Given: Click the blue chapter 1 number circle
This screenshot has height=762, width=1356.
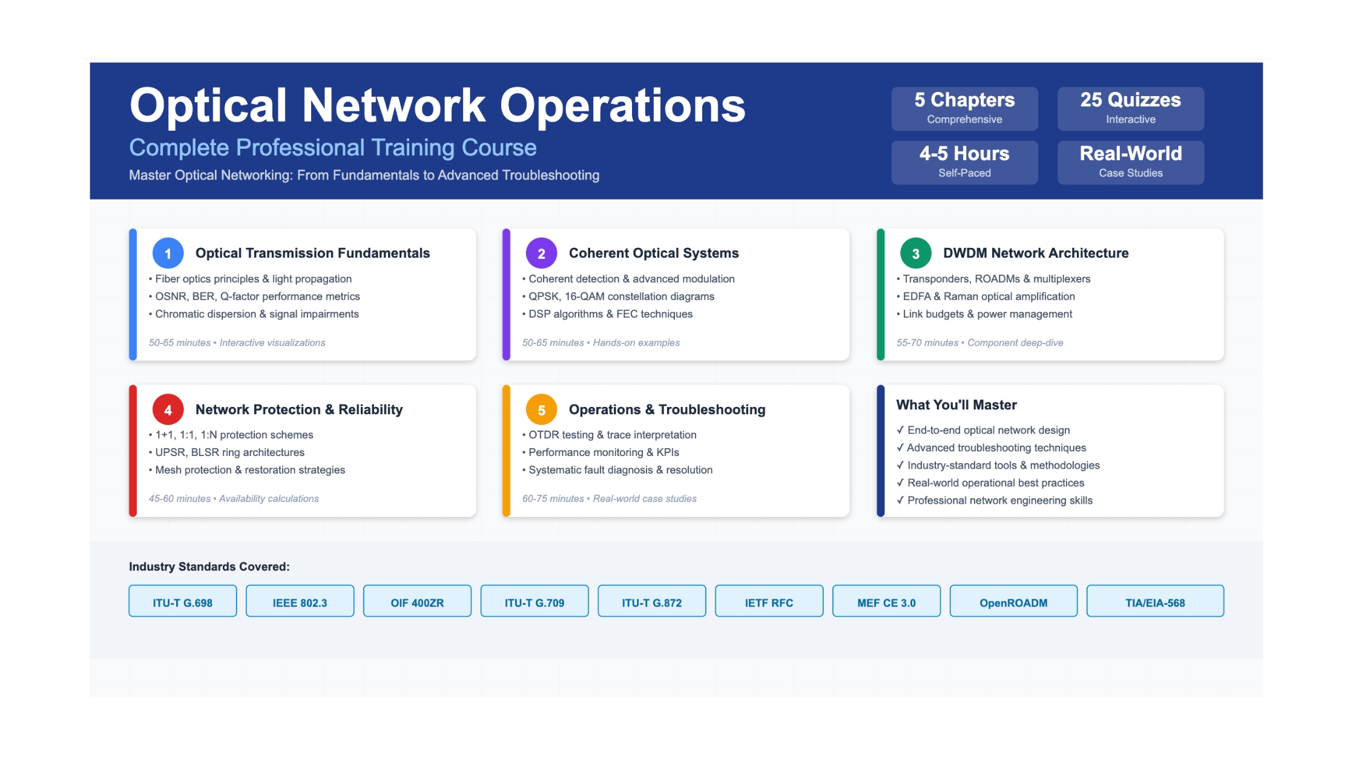Looking at the screenshot, I should (x=168, y=253).
